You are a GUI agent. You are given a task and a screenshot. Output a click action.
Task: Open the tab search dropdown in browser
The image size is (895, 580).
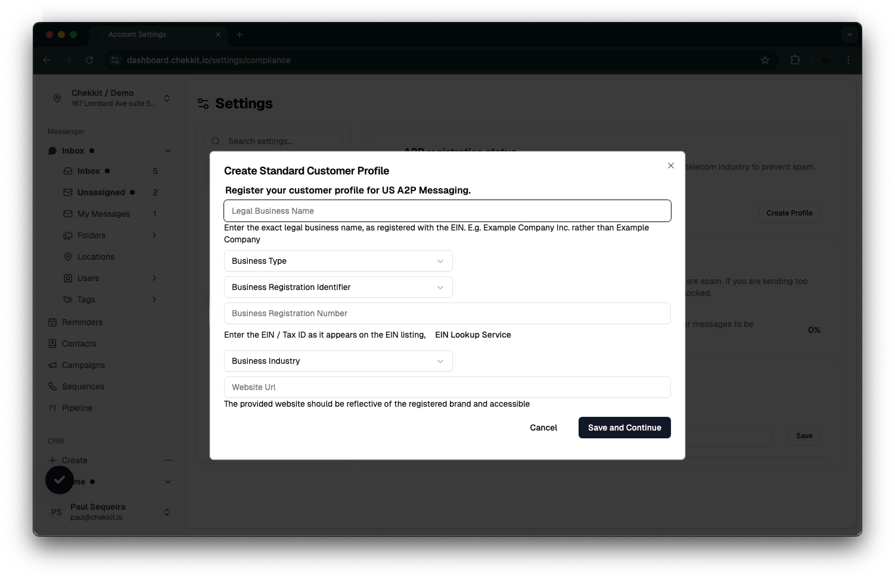850,35
